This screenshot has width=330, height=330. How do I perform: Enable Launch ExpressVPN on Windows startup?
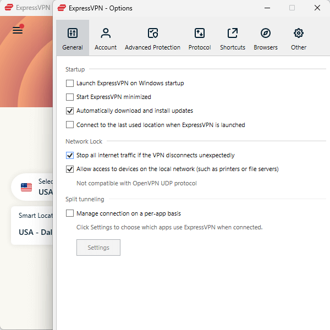tap(70, 84)
